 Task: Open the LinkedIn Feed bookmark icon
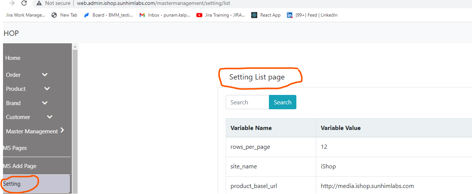tap(290, 15)
